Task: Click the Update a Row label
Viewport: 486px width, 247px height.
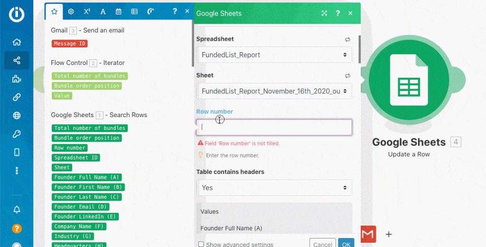Action: pyautogui.click(x=409, y=155)
